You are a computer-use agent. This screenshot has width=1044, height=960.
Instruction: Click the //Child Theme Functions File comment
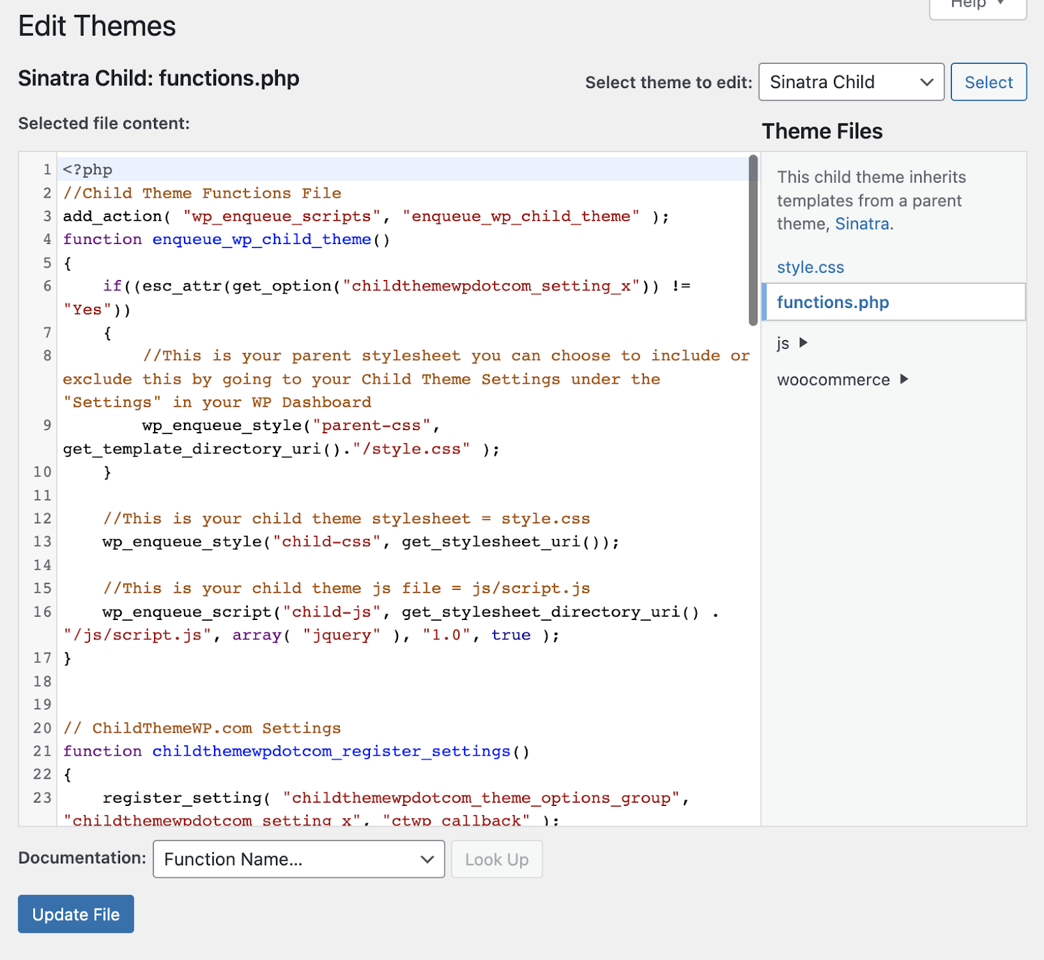click(x=202, y=193)
